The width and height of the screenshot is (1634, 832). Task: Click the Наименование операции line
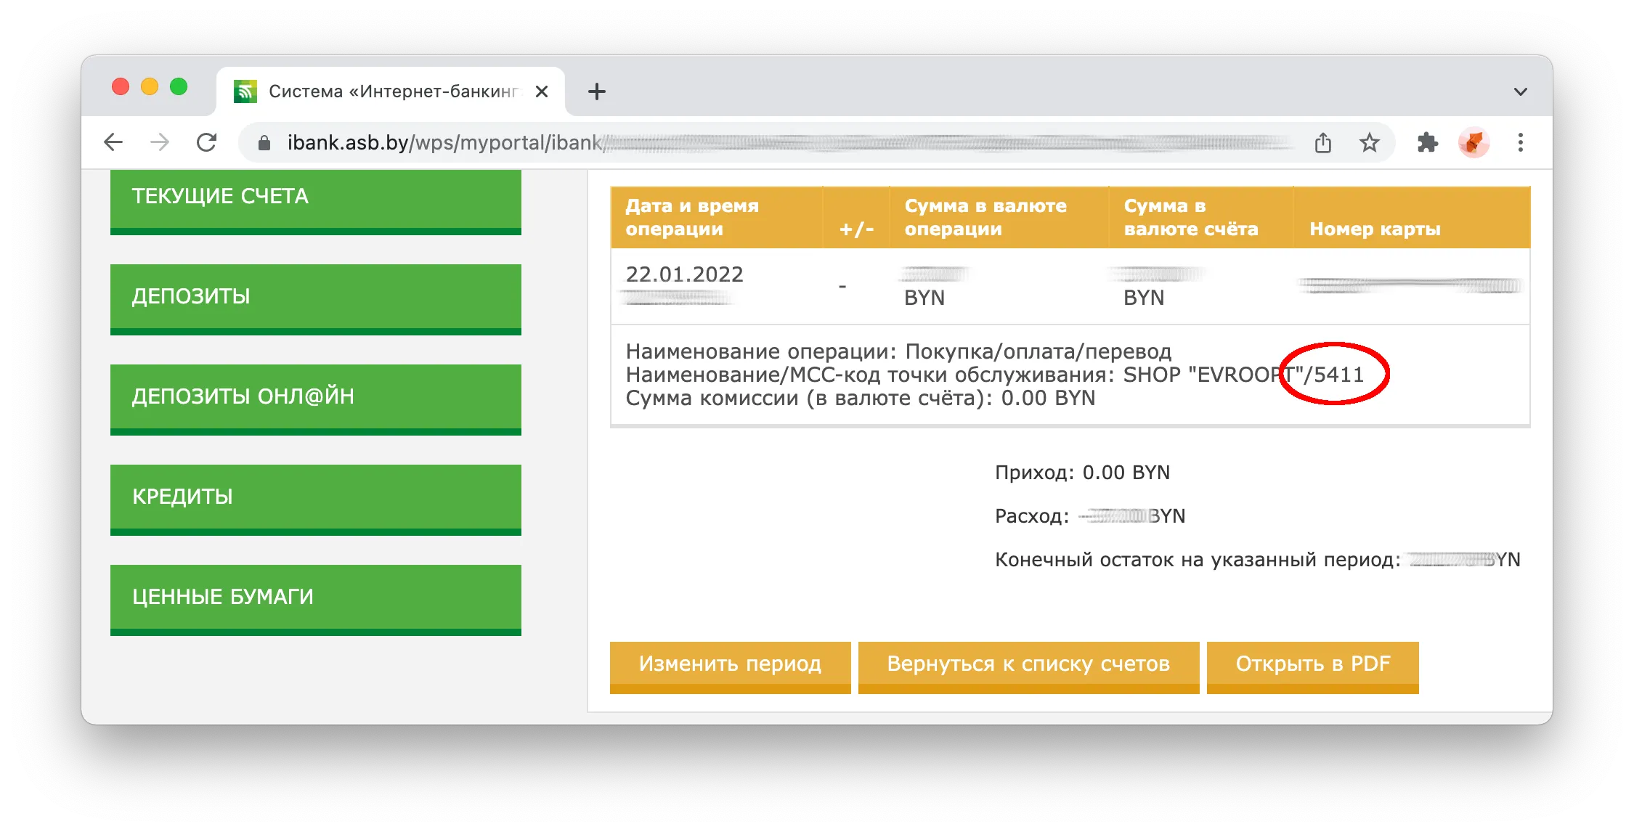point(898,351)
